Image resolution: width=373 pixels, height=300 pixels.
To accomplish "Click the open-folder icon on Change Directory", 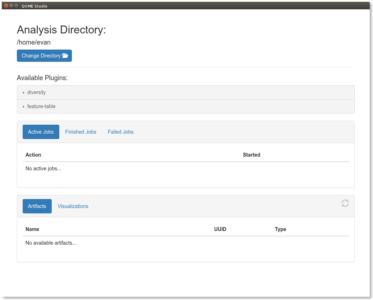I will coord(65,56).
